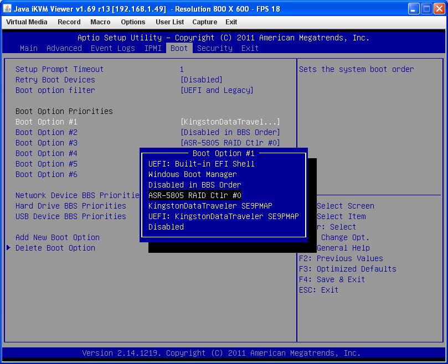Open Add New Boot Option
This screenshot has height=364, width=448.
coord(58,237)
